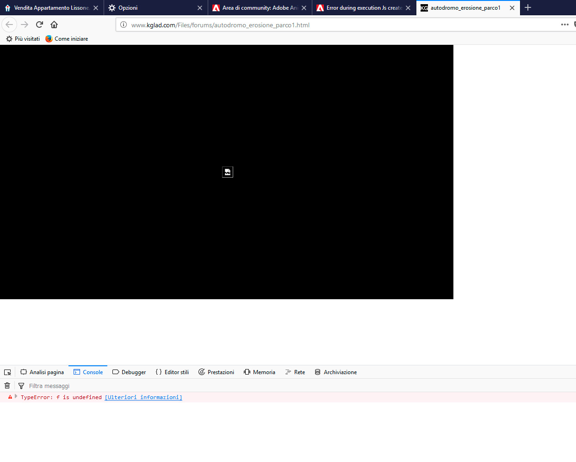Switch to the Debugger devtools tab
The width and height of the screenshot is (576, 462).
tap(129, 372)
